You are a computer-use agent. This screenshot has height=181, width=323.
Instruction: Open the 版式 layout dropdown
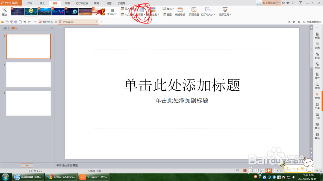(x=168, y=9)
